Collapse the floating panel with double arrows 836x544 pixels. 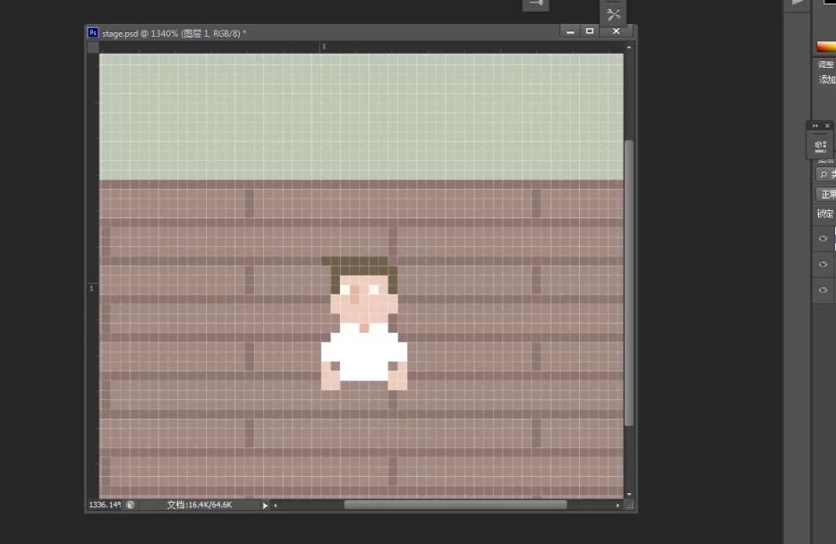click(815, 125)
